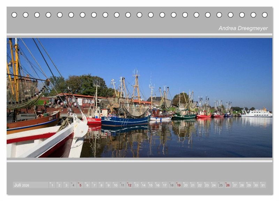
Task: Click day 21 in the calendar strip
Action: (193, 185)
